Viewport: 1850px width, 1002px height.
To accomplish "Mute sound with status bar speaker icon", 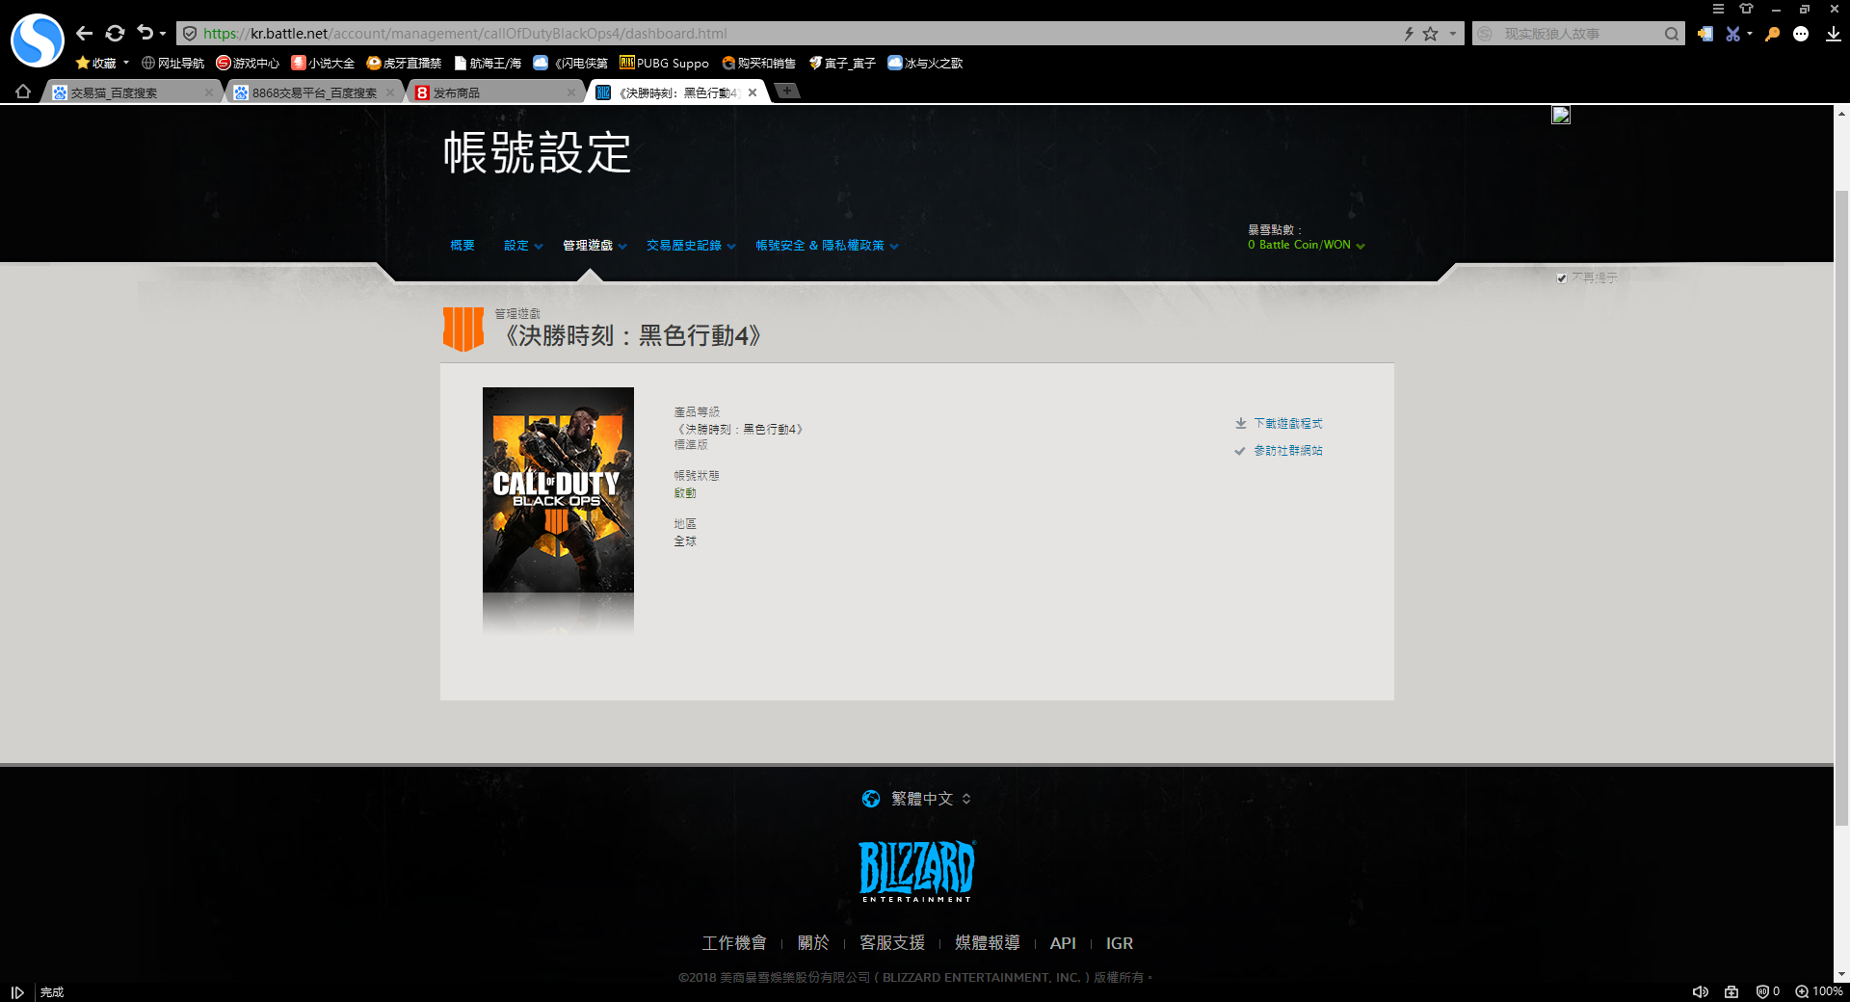I will 1701,991.
